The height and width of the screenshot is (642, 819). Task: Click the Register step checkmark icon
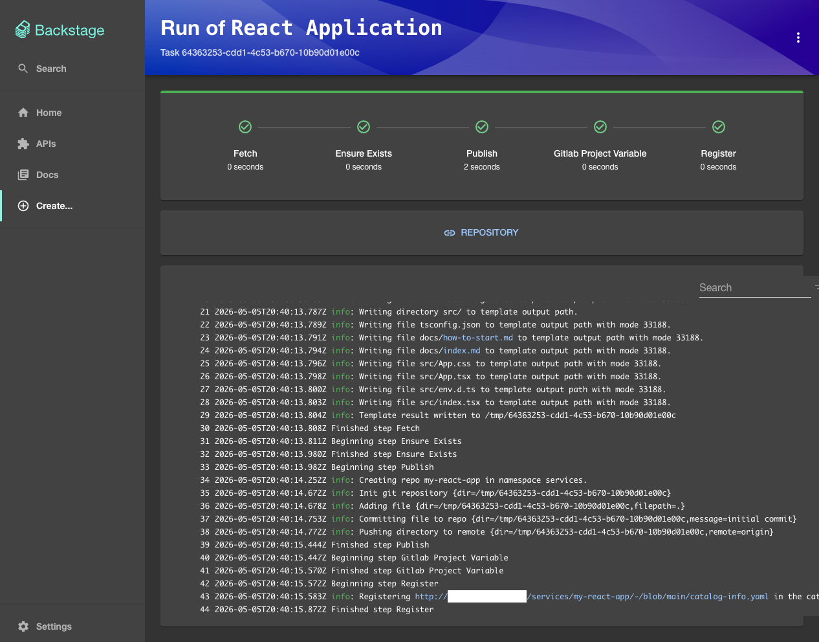click(719, 127)
